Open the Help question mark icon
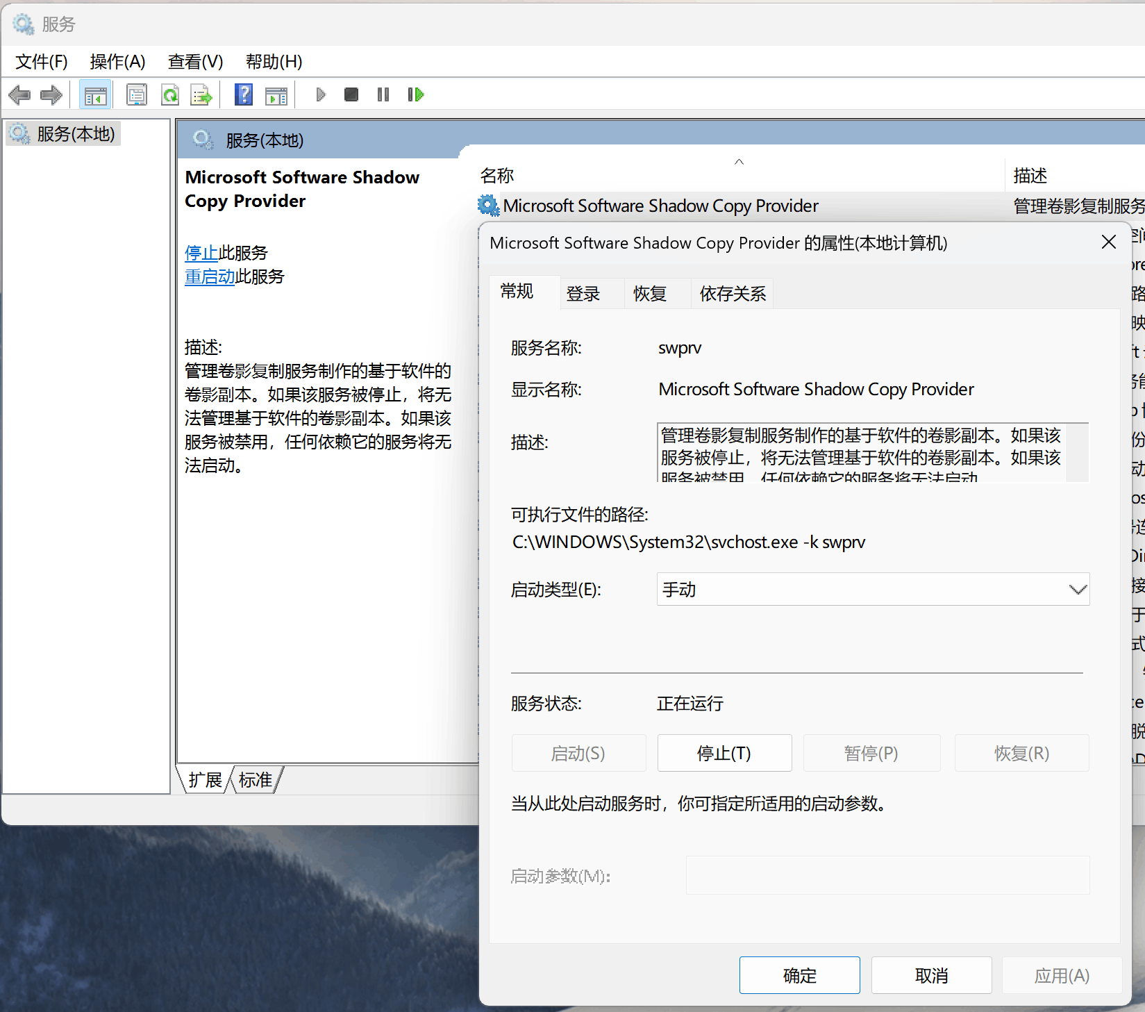Viewport: 1145px width, 1012px height. (244, 94)
